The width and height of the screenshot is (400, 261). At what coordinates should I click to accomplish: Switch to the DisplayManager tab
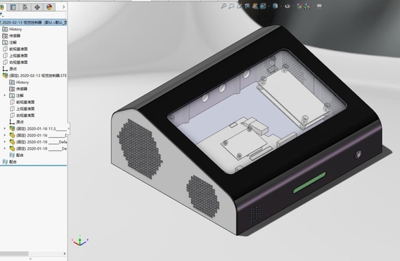coord(50,7)
